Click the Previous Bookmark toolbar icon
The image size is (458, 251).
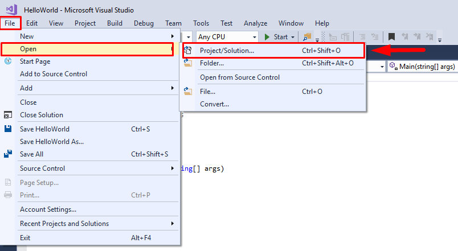point(404,37)
